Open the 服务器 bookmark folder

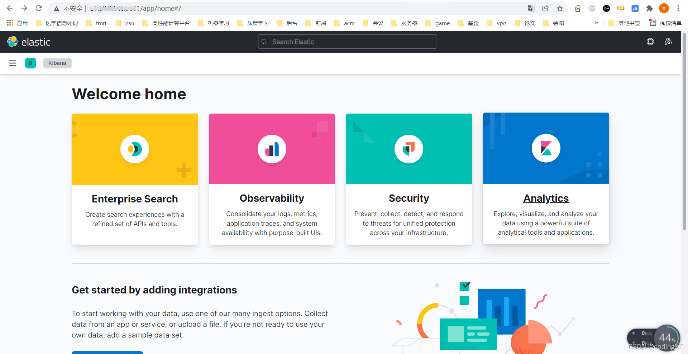click(405, 23)
